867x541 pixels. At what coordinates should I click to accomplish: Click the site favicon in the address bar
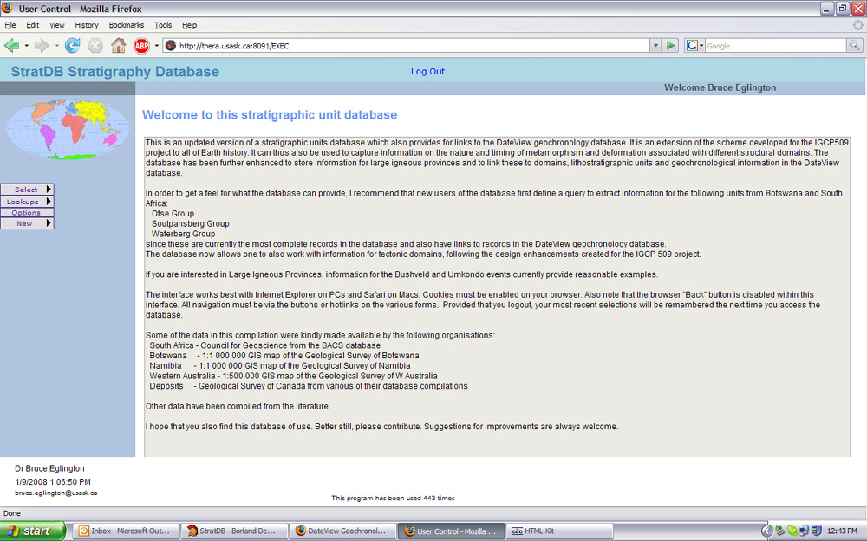(x=171, y=46)
